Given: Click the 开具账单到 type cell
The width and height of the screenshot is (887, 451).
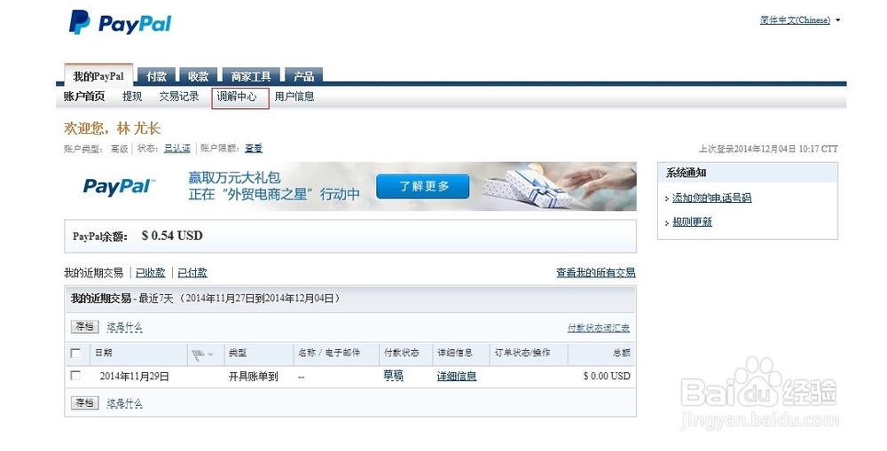Looking at the screenshot, I should [253, 377].
